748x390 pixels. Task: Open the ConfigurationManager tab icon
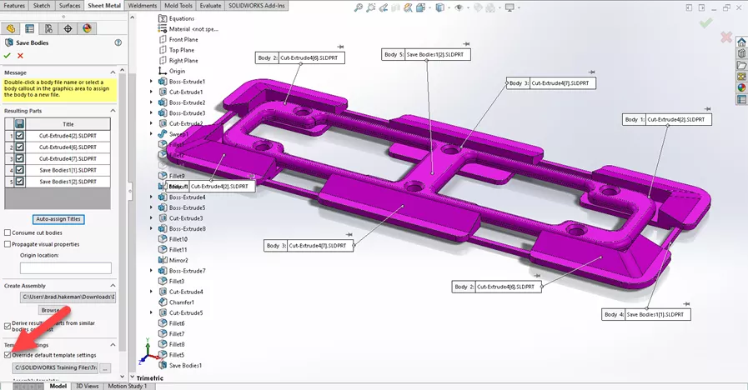click(48, 28)
